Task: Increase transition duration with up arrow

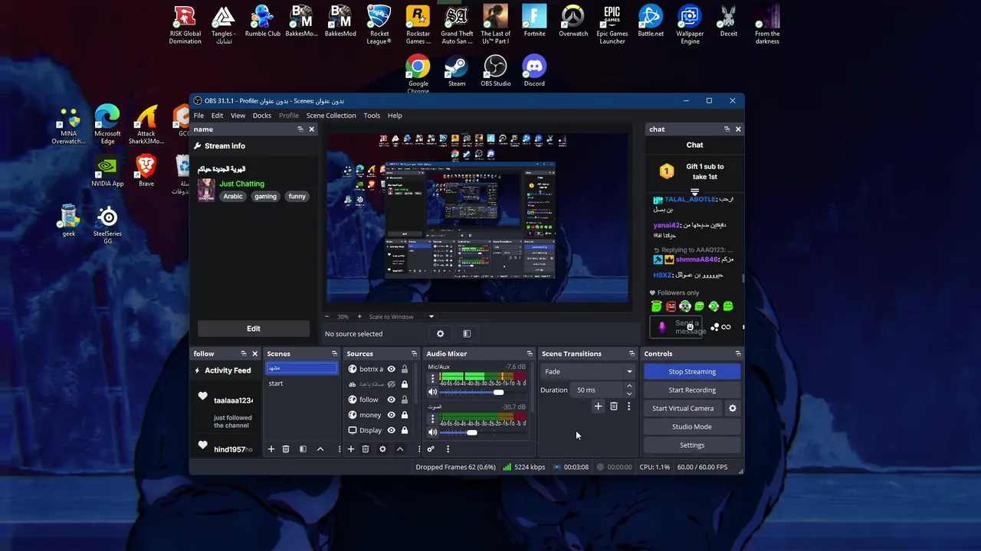Action: [x=629, y=386]
